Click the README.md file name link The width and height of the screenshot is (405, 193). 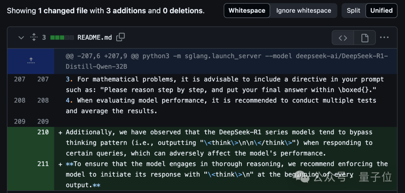click(94, 38)
